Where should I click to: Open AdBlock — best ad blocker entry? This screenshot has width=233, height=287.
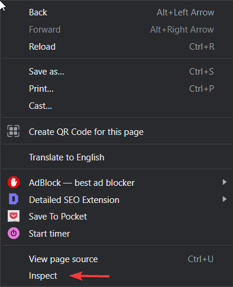point(117,183)
